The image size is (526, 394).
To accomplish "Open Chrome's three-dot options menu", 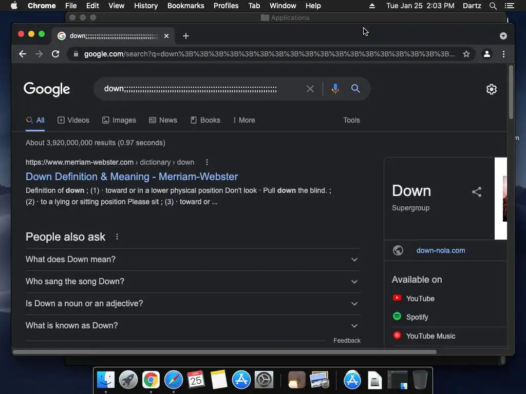I will click(503, 54).
